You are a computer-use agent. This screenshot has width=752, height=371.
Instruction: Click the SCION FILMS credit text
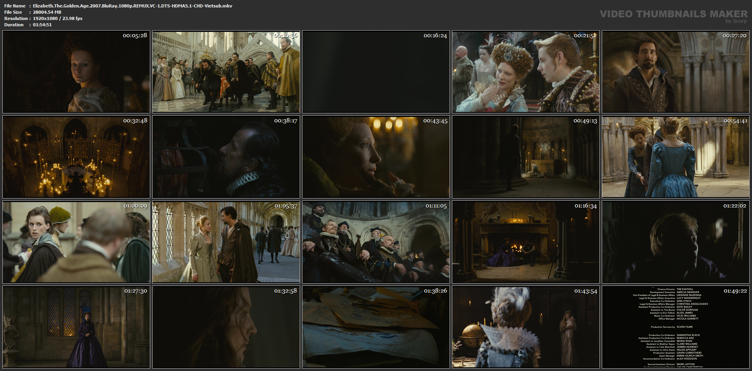(685, 327)
